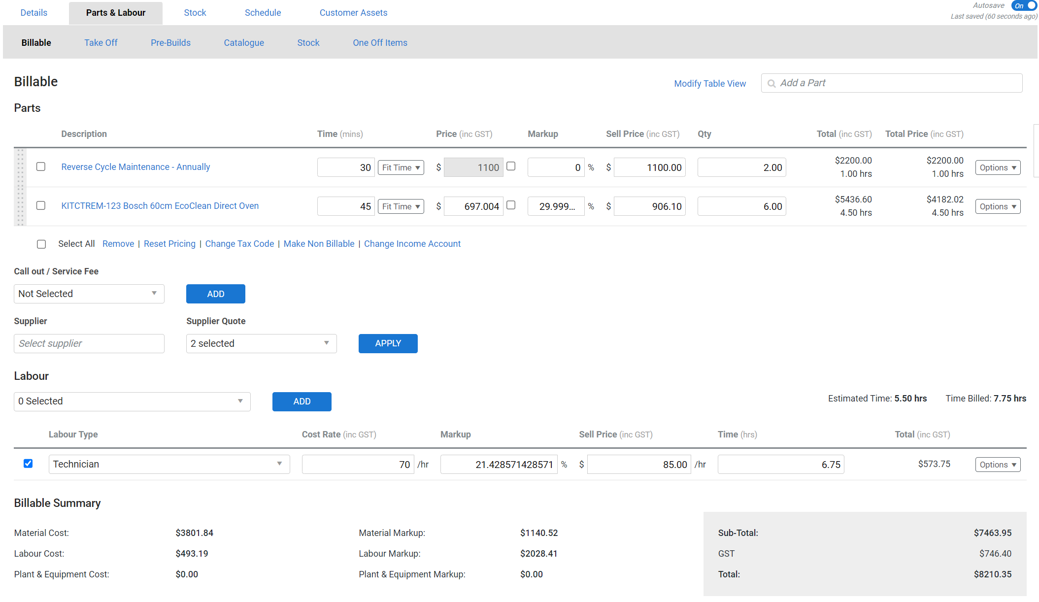Toggle the price lock checkbox beside 697.004

[x=511, y=205]
